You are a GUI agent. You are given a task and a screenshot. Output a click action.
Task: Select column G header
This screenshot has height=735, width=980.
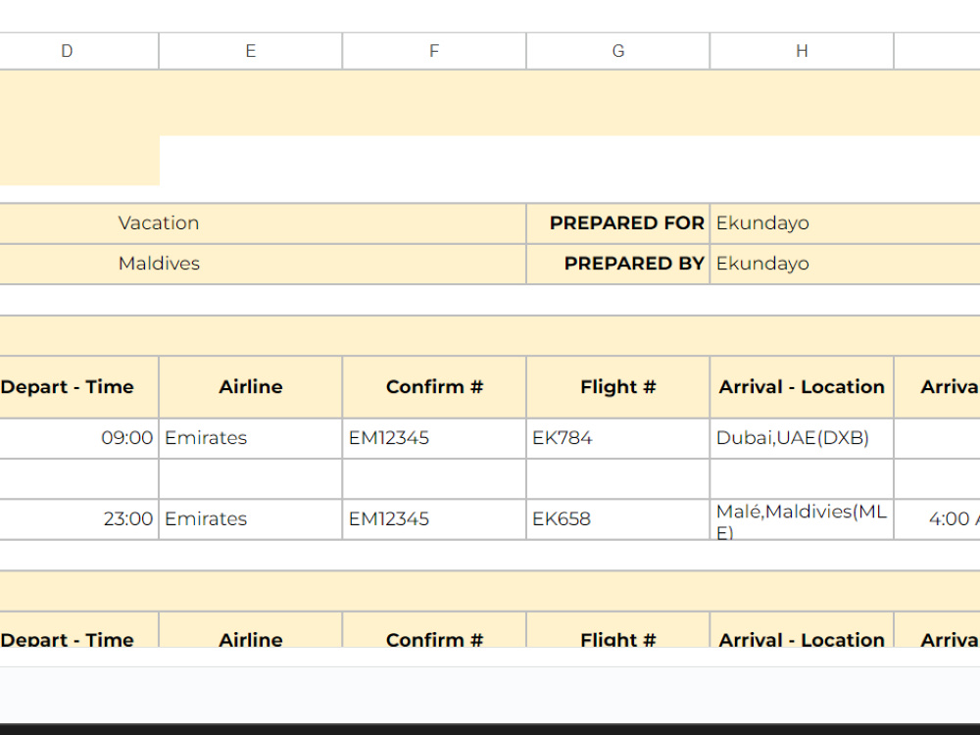pos(618,51)
